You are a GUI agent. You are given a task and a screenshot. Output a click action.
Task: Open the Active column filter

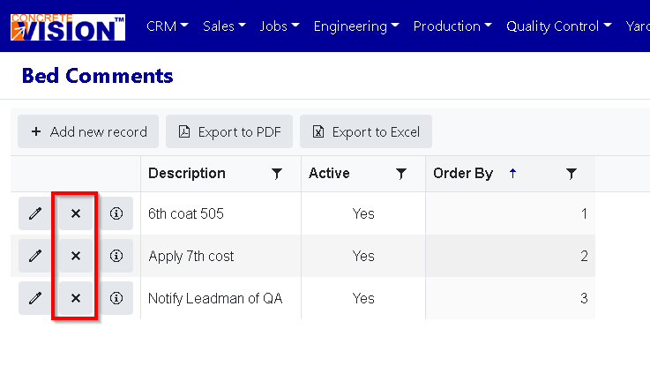(x=401, y=174)
